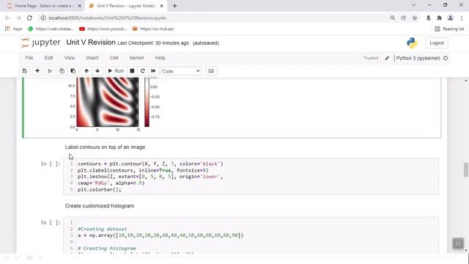Click the Python logo icon

point(412,43)
